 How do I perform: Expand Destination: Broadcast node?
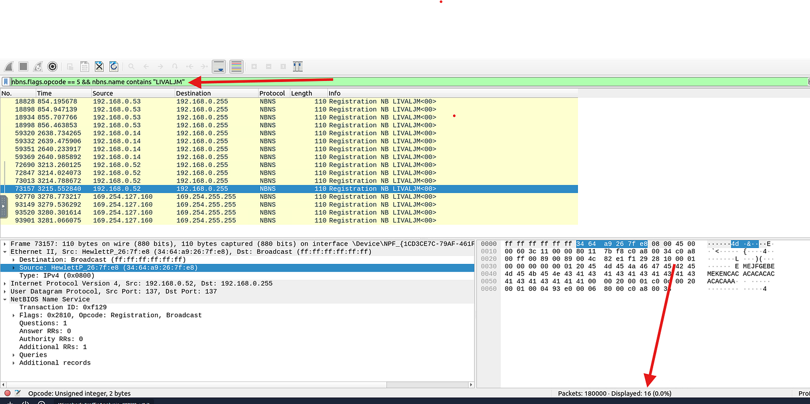(x=13, y=260)
